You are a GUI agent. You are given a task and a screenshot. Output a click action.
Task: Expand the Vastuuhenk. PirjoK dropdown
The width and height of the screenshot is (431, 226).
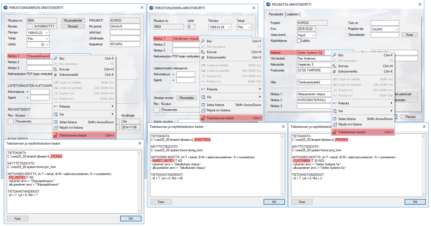[313, 35]
